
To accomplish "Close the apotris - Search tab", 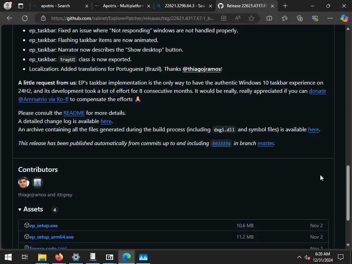I will 87,6.
